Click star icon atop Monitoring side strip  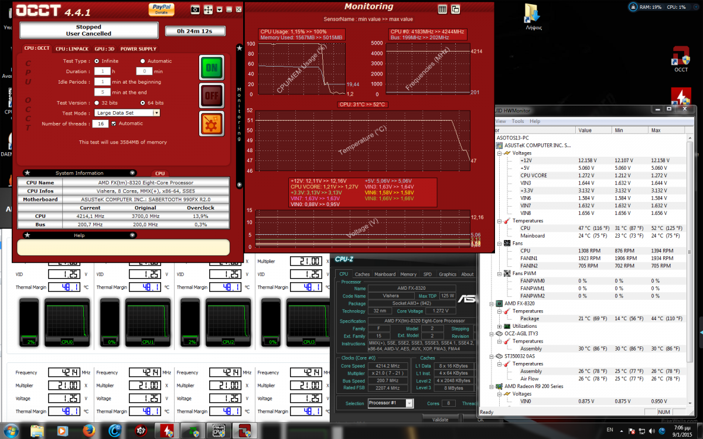click(239, 48)
